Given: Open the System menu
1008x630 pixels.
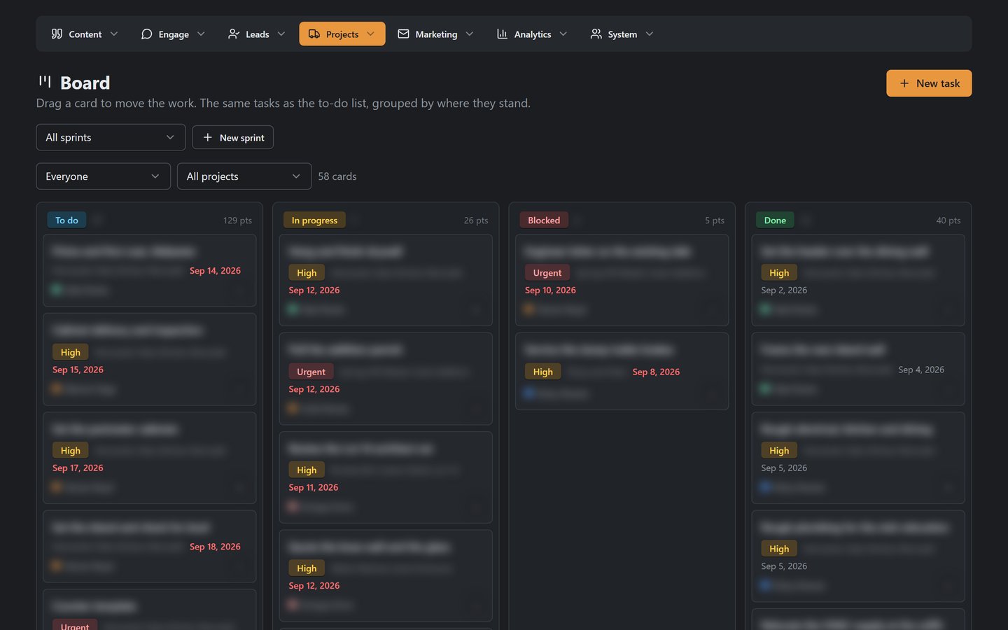Looking at the screenshot, I should 622,34.
